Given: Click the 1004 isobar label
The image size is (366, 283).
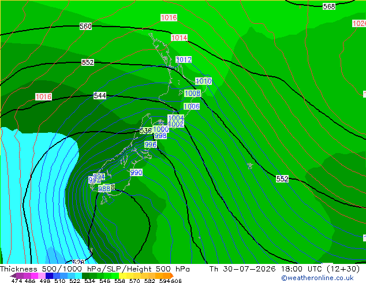Looking at the screenshot, I should [x=175, y=118].
